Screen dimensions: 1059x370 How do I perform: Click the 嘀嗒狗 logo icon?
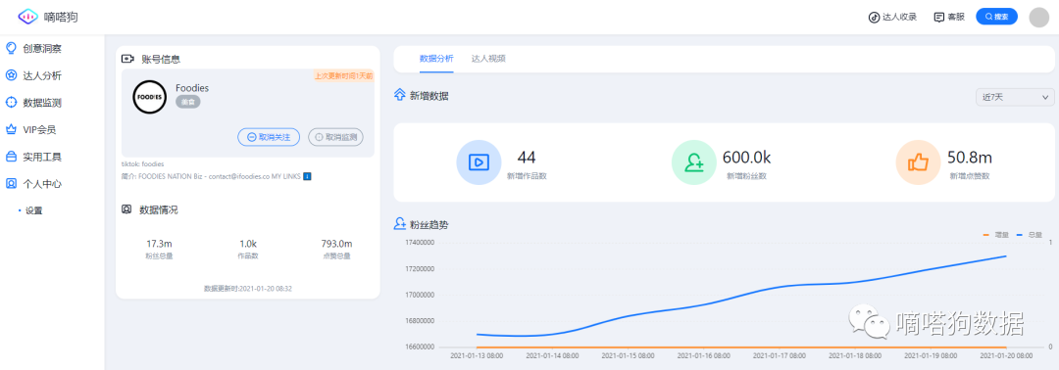click(27, 17)
